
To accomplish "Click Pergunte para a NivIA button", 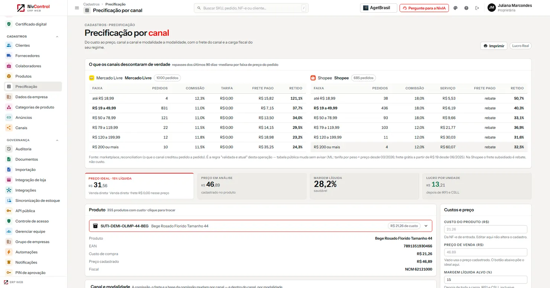I will coord(424,8).
